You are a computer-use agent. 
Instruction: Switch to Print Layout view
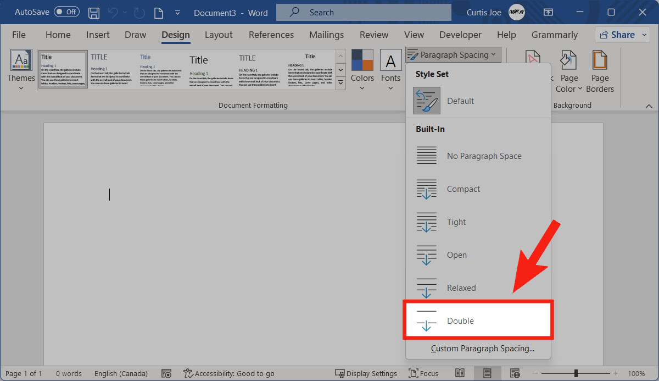(487, 373)
